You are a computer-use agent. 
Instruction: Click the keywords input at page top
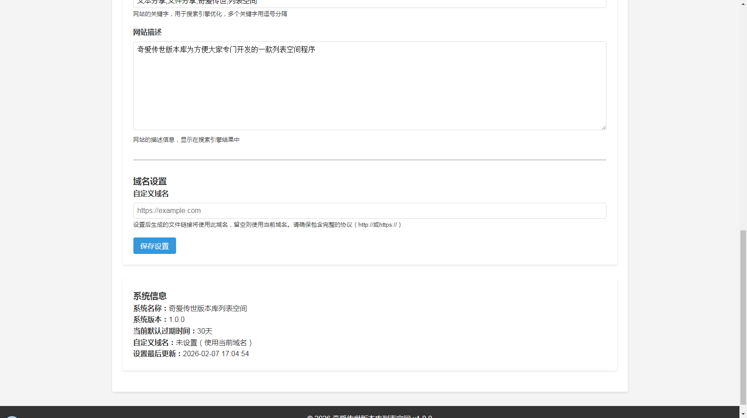pyautogui.click(x=369, y=3)
